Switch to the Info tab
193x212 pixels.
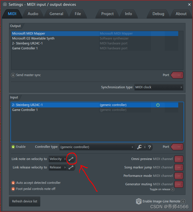tap(128, 14)
